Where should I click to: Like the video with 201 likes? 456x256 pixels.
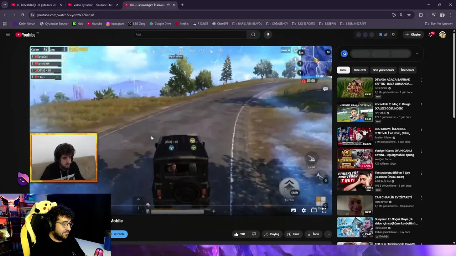click(240, 234)
